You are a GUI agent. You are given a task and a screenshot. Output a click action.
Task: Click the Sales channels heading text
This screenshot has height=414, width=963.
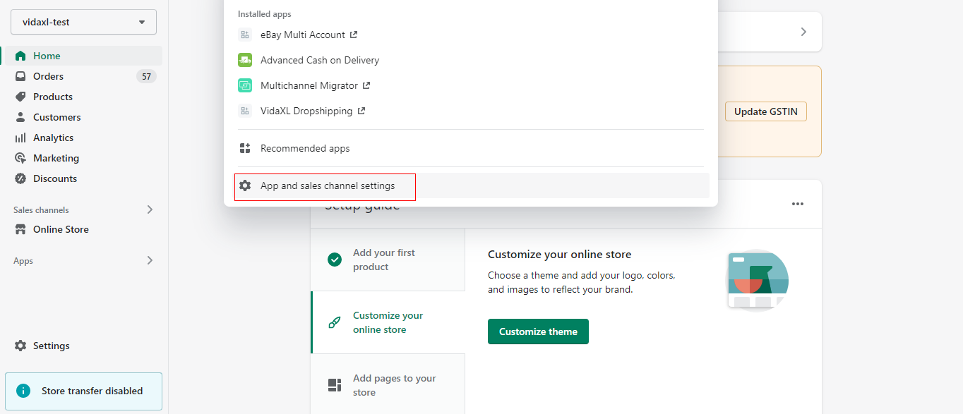coord(41,209)
